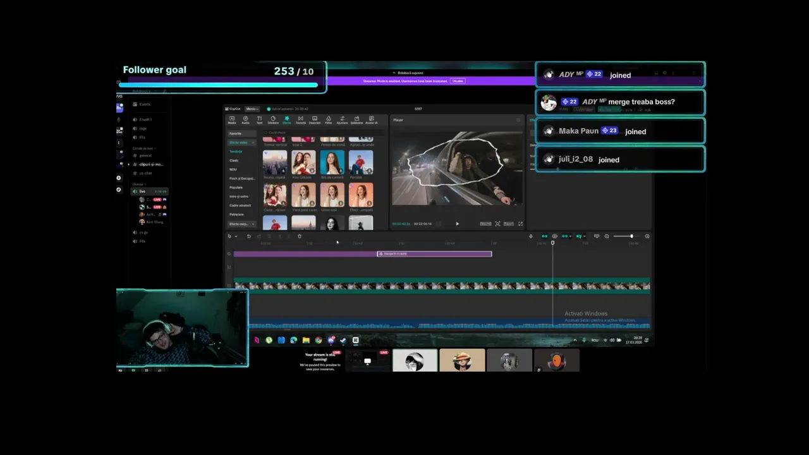Screen dimensions: 809x455
Task: Click the timeline zoom slider handle
Action: [x=632, y=236]
